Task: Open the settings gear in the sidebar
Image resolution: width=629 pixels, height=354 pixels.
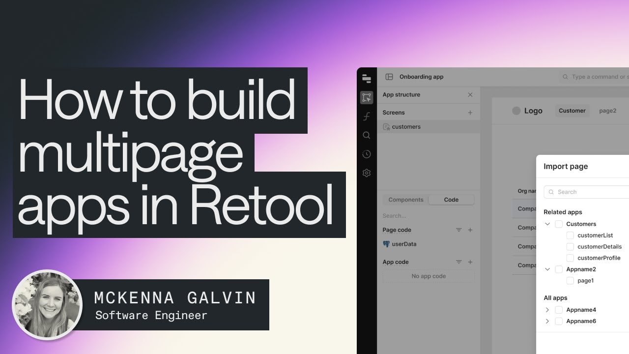Action: (x=366, y=173)
